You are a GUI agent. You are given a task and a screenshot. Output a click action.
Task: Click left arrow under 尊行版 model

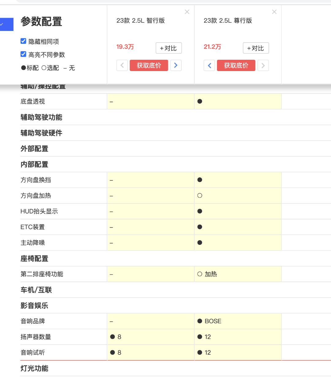point(209,66)
